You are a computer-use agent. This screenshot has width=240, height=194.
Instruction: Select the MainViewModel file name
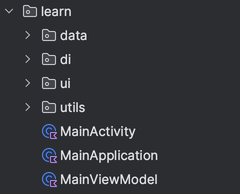click(x=109, y=179)
